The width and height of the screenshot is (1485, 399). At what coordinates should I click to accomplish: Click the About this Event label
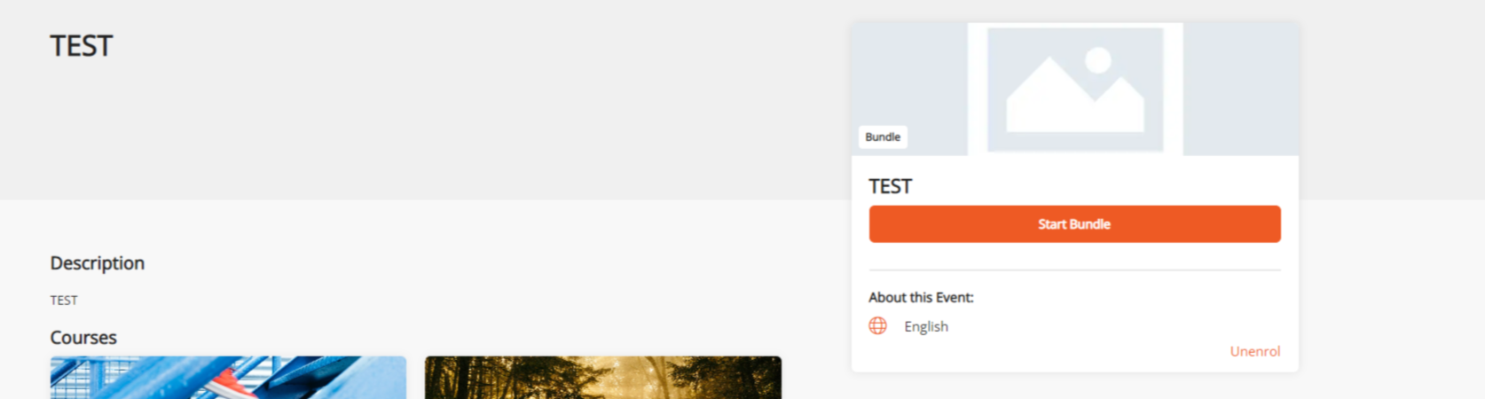point(921,298)
